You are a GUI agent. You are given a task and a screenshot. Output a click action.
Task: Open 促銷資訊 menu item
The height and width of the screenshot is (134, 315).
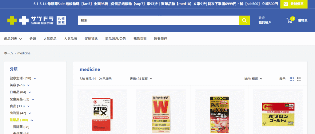pyautogui.click(x=91, y=39)
